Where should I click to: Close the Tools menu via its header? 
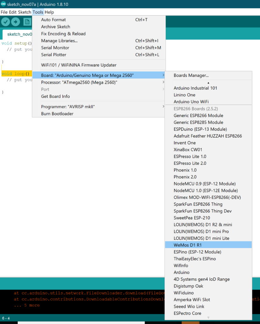(38, 12)
